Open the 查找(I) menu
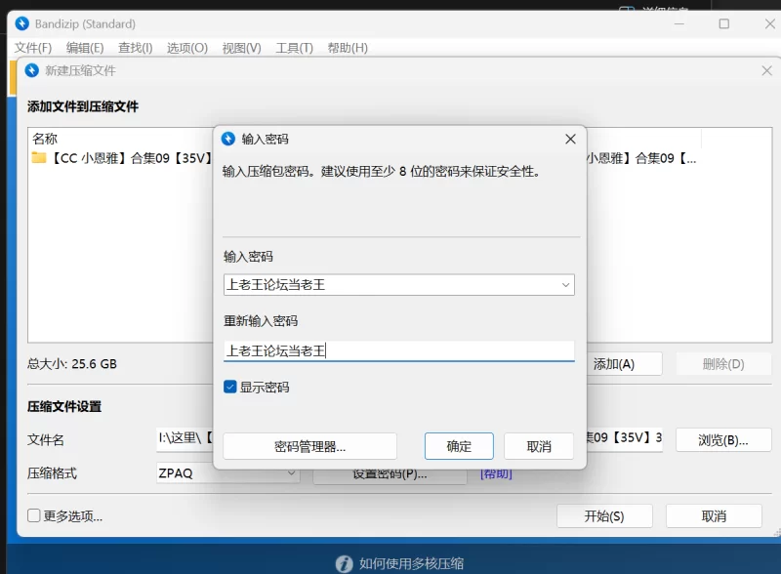 point(136,48)
